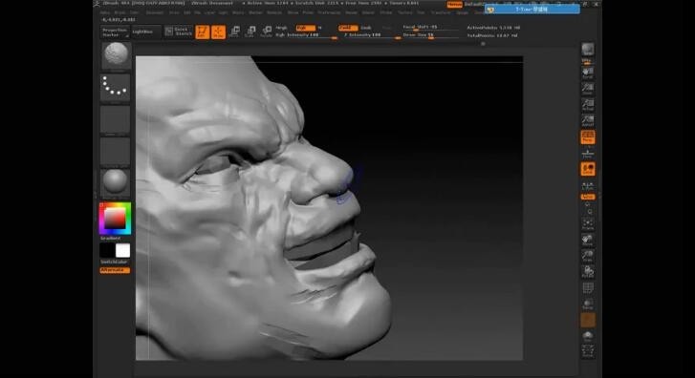The image size is (695, 378).
Task: Open Projection Master
Action: click(115, 32)
